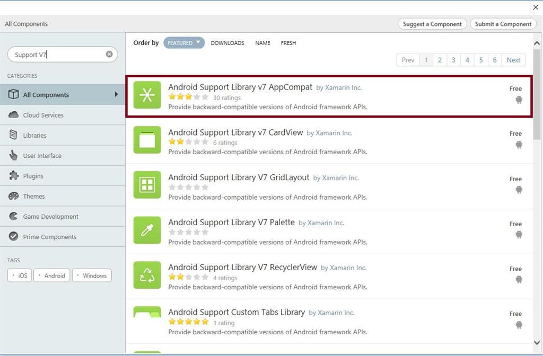Go to results page 2

440,60
